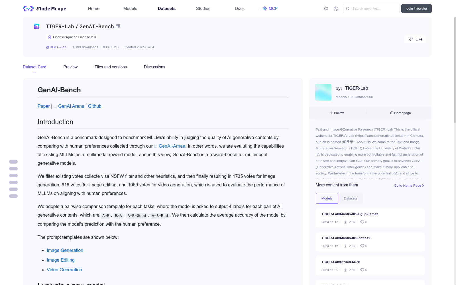Select the Datasets tab under More content
Viewport: 456px width, 285px height.
[x=351, y=198]
